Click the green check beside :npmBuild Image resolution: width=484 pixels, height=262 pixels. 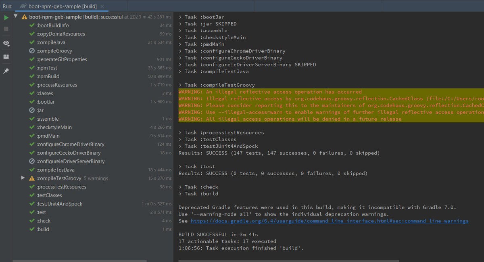click(32, 76)
